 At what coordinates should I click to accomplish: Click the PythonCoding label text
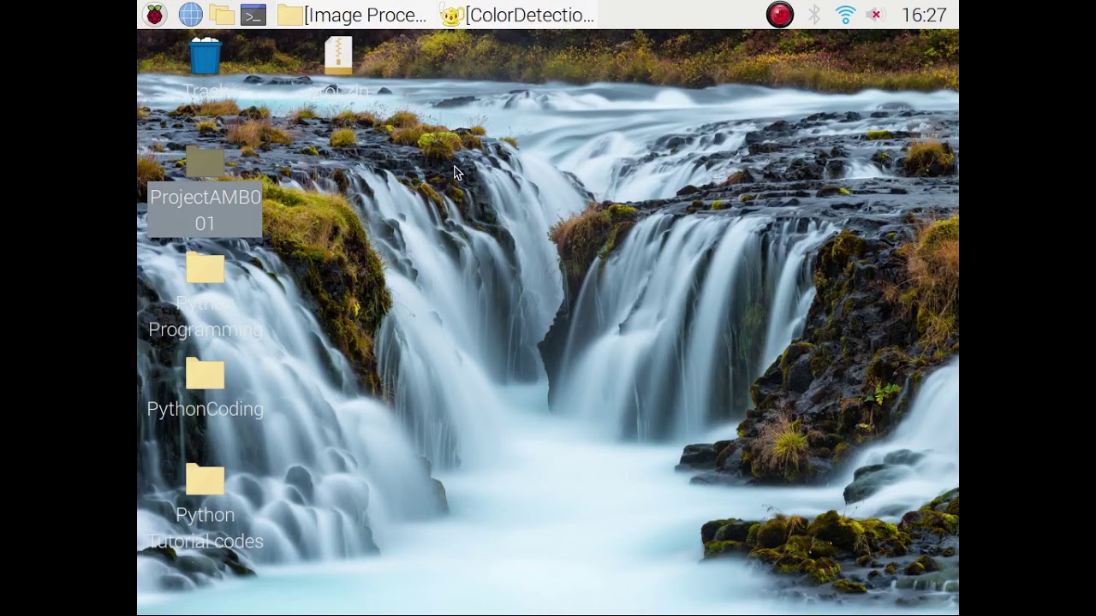(x=205, y=409)
